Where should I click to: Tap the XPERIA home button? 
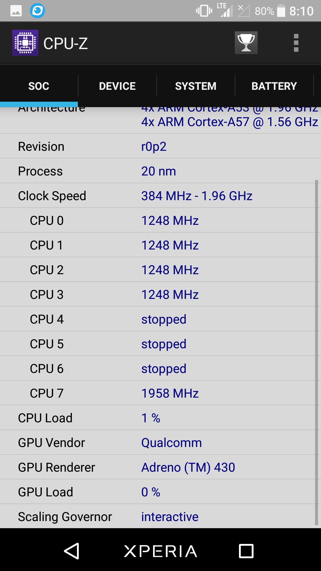[160, 551]
